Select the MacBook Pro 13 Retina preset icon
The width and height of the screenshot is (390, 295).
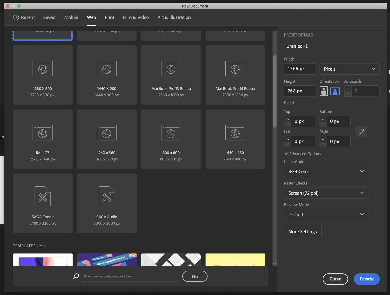click(x=171, y=69)
